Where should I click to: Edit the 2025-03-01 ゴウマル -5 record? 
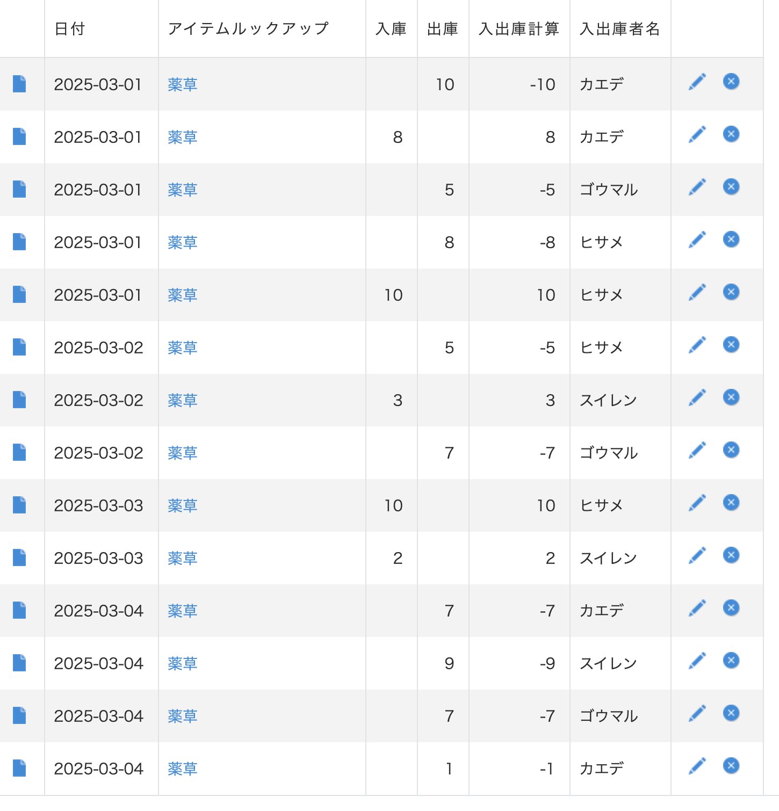697,187
